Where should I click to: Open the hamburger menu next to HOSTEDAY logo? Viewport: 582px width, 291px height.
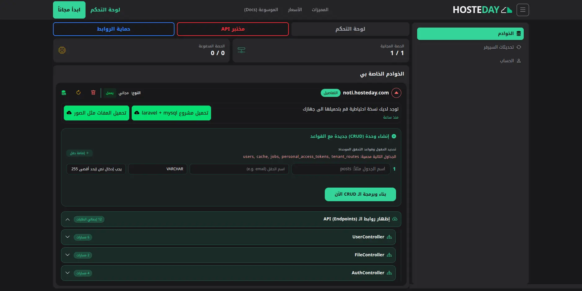tap(523, 10)
